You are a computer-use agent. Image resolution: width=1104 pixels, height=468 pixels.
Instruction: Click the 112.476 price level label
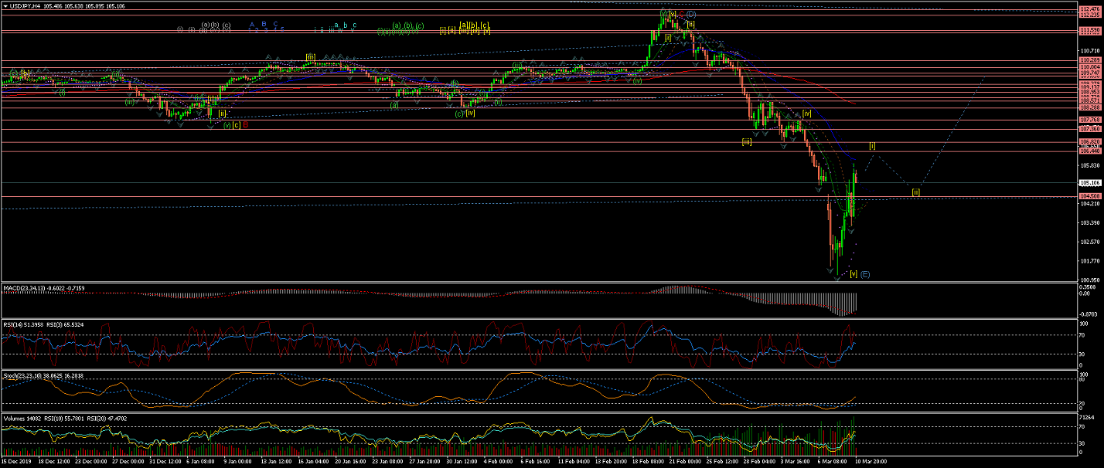pos(1089,9)
